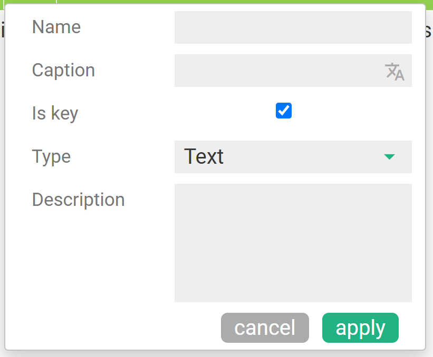Click into the Description text area
This screenshot has width=433, height=357.
[293, 243]
